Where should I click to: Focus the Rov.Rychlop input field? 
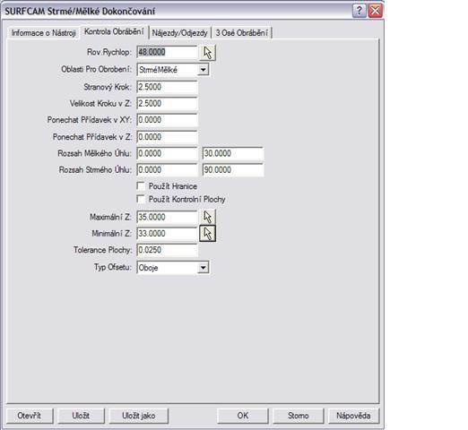point(167,52)
